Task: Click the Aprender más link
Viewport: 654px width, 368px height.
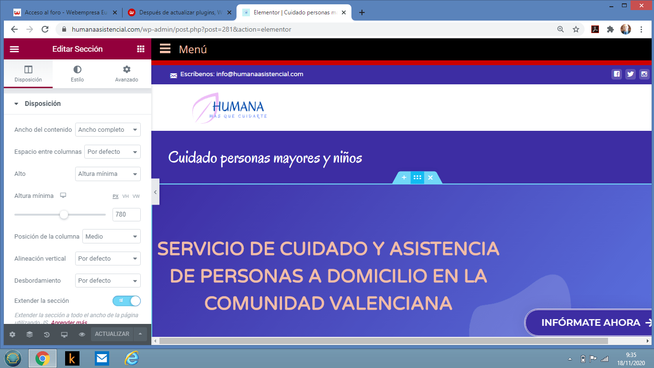Action: coord(69,322)
